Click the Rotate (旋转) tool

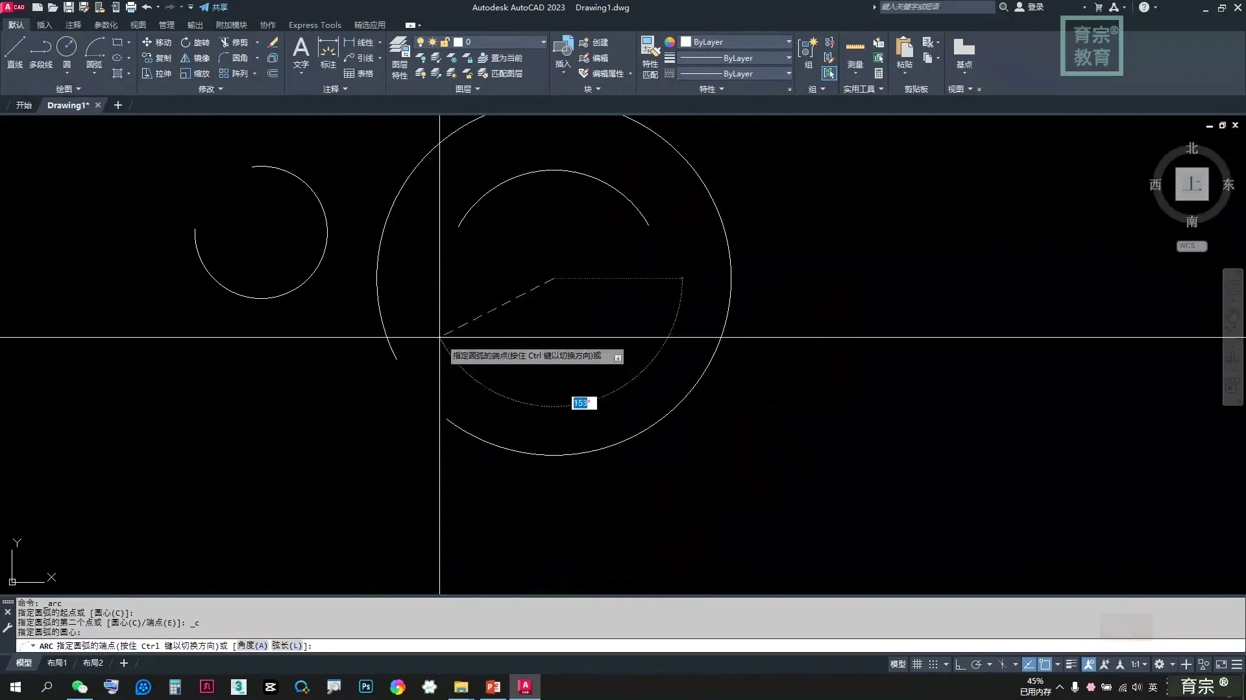(195, 42)
